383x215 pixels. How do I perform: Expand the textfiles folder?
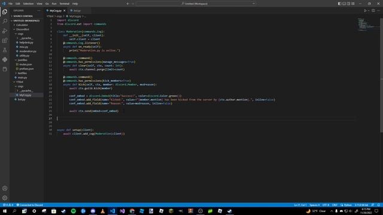pyautogui.click(x=26, y=73)
